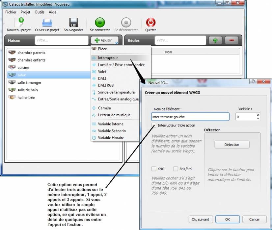The image size is (272, 230).
Task: Click the Nom column header in Règles
Action: tap(169, 52)
